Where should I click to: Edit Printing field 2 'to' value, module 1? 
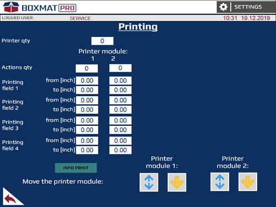(x=87, y=110)
